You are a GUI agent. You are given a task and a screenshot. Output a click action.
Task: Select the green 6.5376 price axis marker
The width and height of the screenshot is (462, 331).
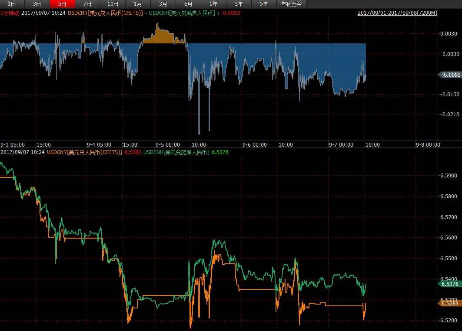[x=449, y=284]
